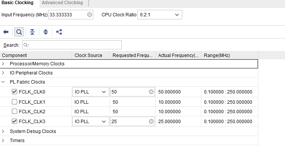Select the Basic Clocking tab
Image resolution: width=285 pixels, height=163 pixels.
tap(18, 3)
